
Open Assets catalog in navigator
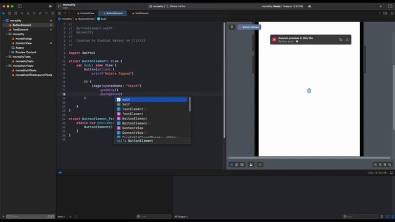pos(19,47)
